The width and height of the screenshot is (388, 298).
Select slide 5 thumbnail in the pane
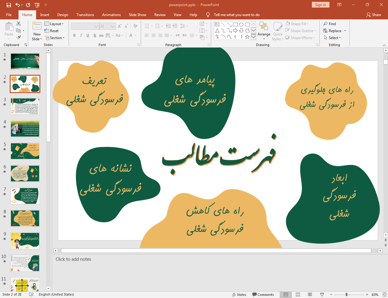pos(25,151)
